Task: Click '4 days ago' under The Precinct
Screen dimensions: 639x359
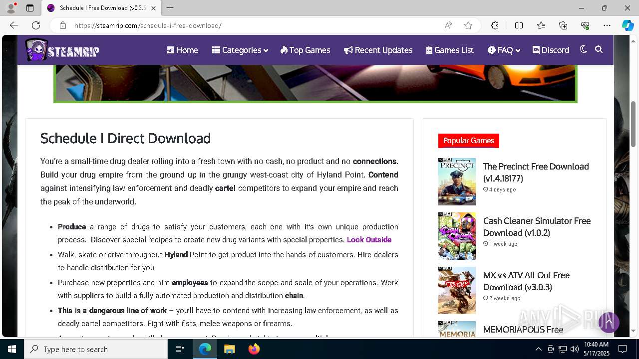Action: [499, 189]
